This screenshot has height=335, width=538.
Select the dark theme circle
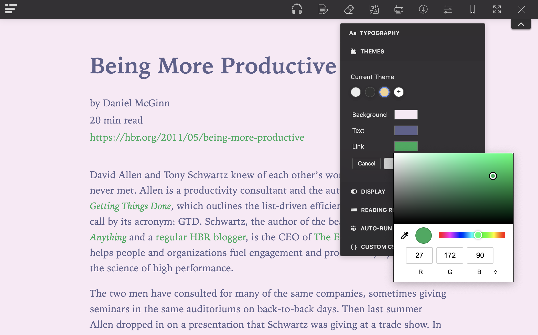point(370,92)
